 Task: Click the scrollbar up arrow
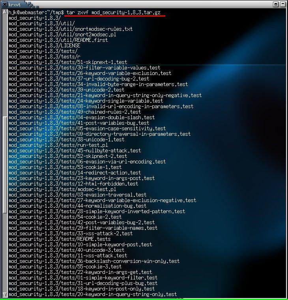[x=4, y=12]
